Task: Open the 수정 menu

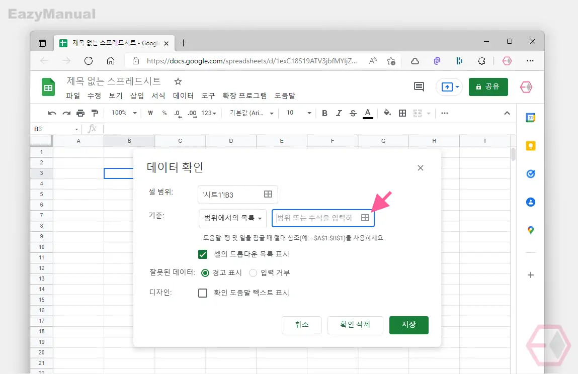Action: tap(94, 96)
